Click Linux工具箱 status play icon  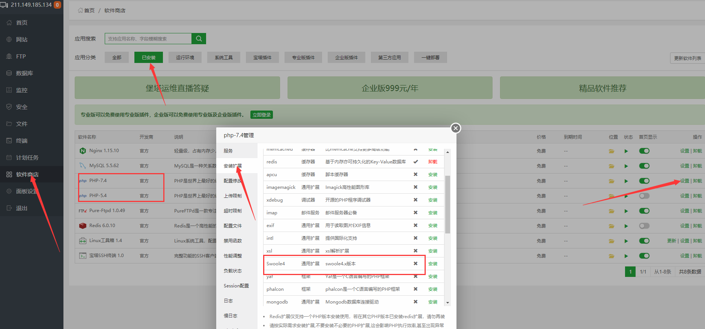point(626,241)
